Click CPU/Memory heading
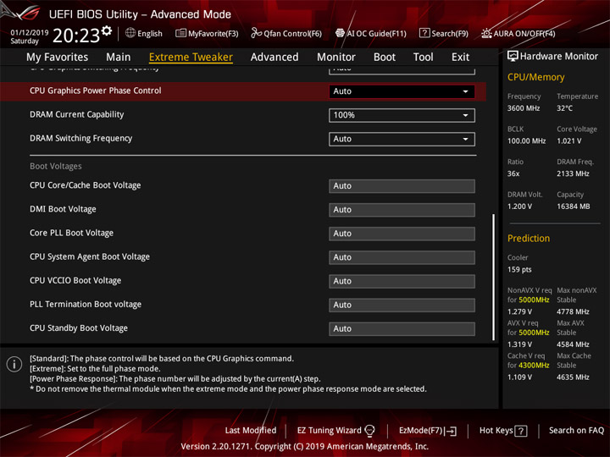This screenshot has height=457, width=610. [535, 77]
